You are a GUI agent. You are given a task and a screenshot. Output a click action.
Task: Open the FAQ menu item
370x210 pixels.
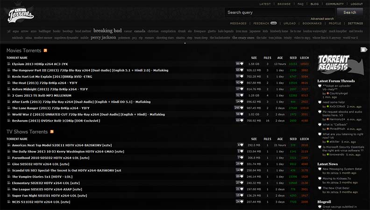point(300,4)
